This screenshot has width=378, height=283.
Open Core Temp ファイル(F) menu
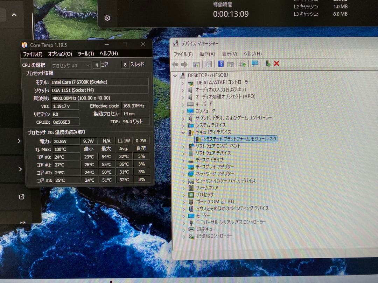pyautogui.click(x=33, y=54)
